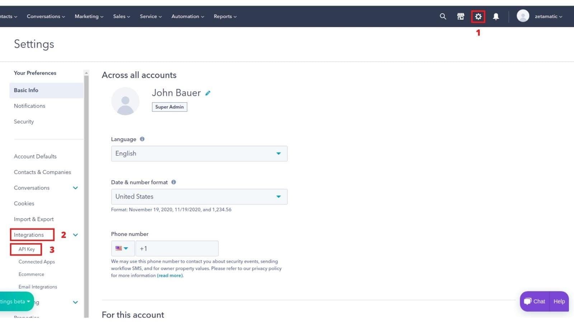Open the notifications bell icon
Screen dimensions: 574x323
click(496, 17)
